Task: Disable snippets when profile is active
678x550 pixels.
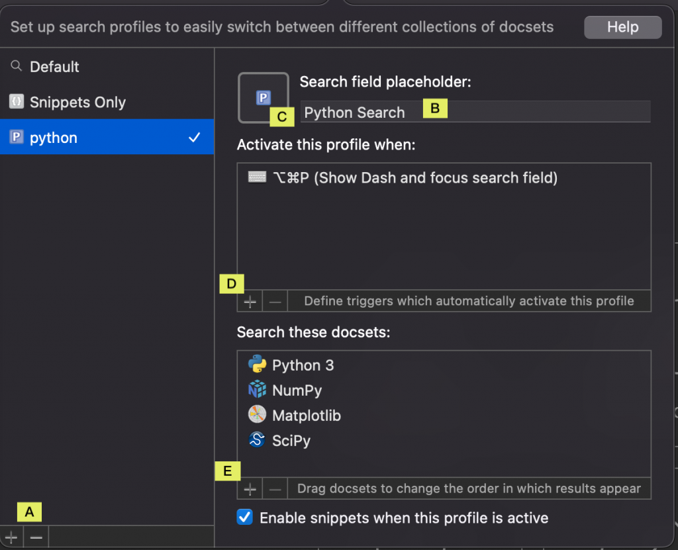Action: click(245, 518)
